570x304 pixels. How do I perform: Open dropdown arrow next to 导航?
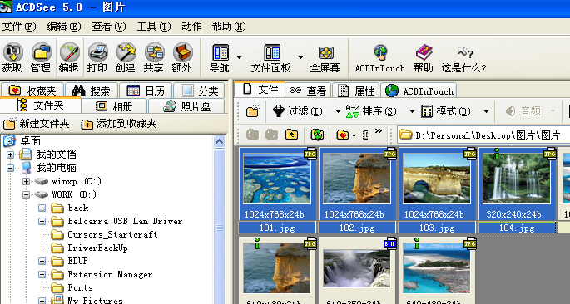tap(239, 57)
